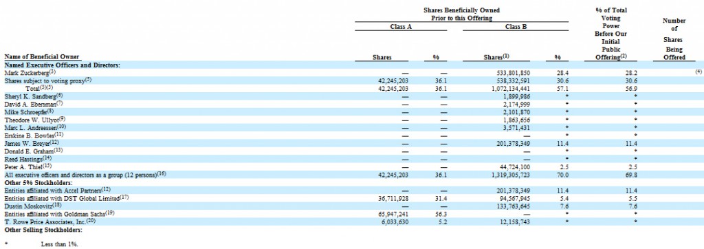This screenshot has width=704, height=249.
Task: Click the "Class B" column group header
Action: [516, 27]
